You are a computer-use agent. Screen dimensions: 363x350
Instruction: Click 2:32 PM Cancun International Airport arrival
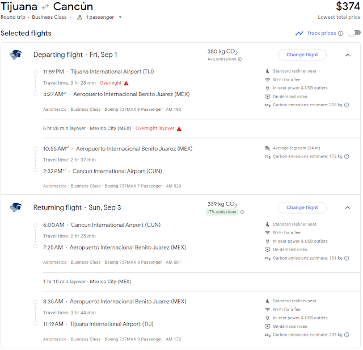pyautogui.click(x=103, y=172)
